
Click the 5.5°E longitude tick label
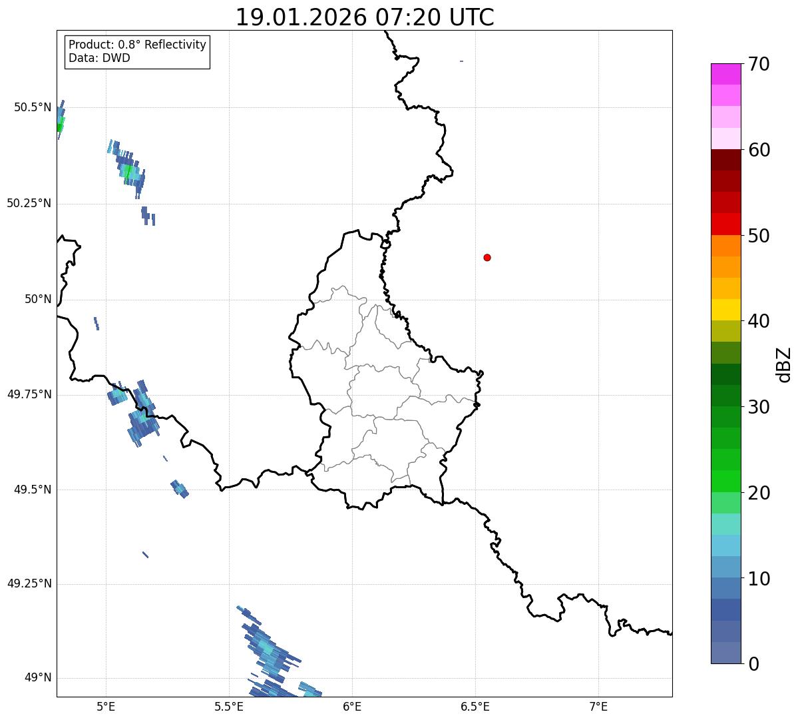tap(229, 706)
